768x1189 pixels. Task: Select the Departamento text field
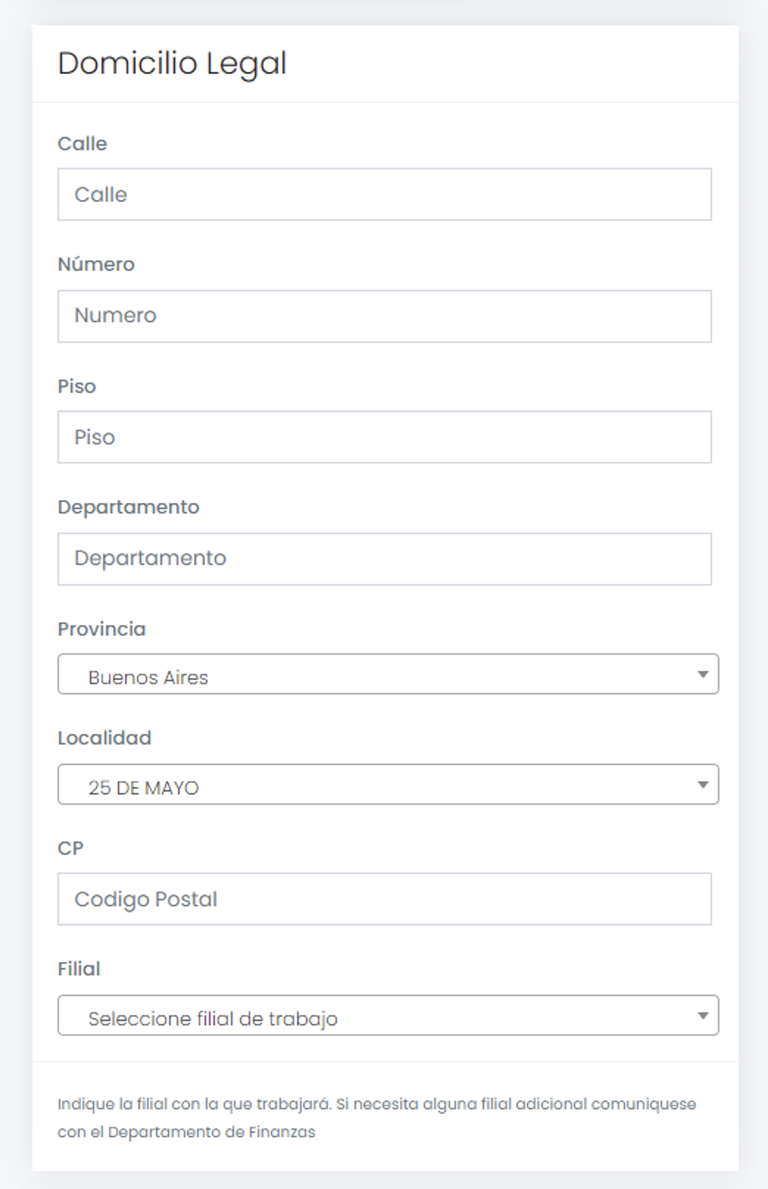[x=384, y=559]
